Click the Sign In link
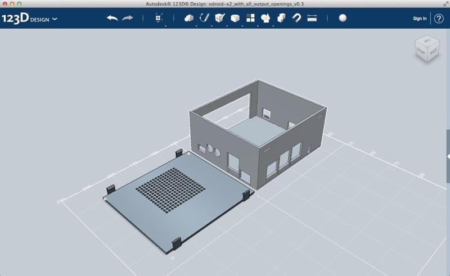The width and height of the screenshot is (450, 276). pos(420,19)
